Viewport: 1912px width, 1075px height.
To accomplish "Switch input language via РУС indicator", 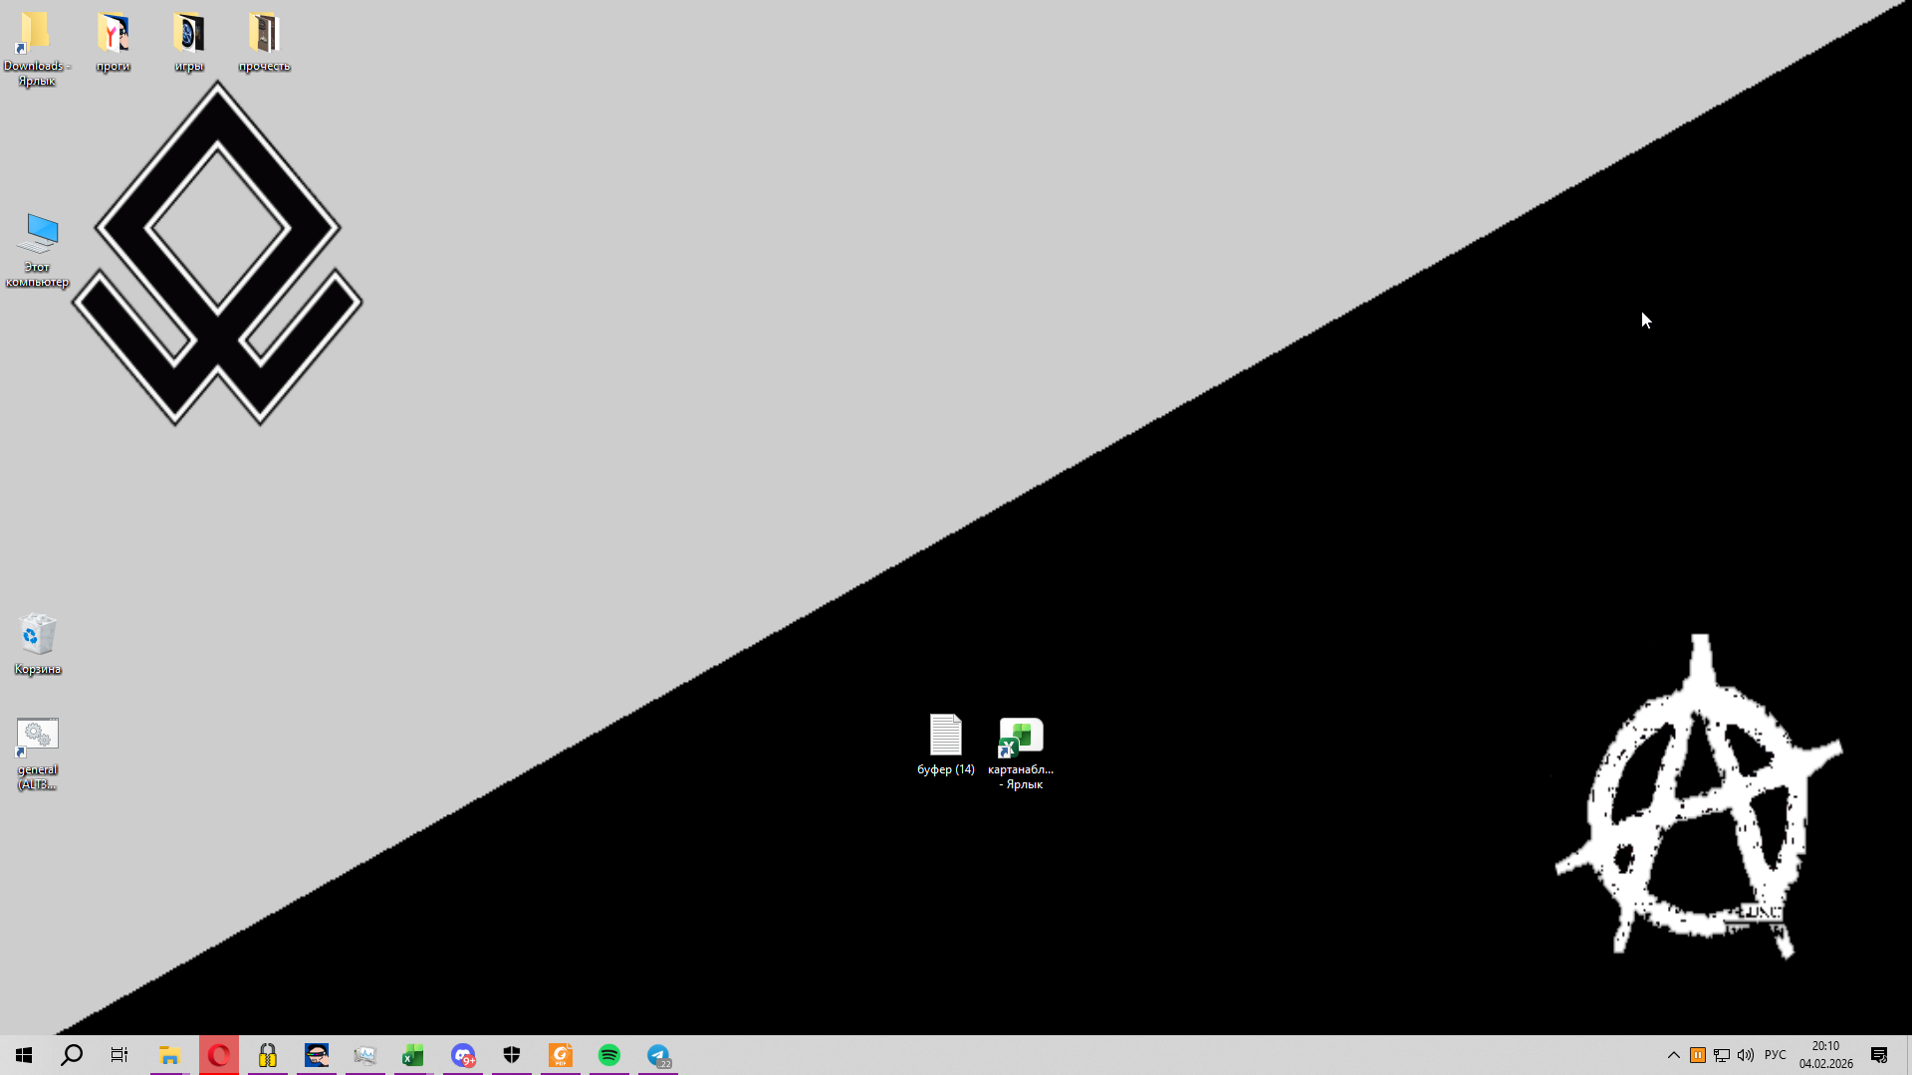I will click(1776, 1055).
